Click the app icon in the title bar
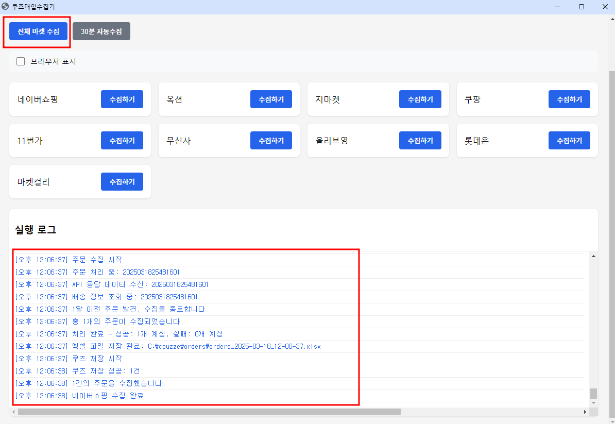 point(5,7)
